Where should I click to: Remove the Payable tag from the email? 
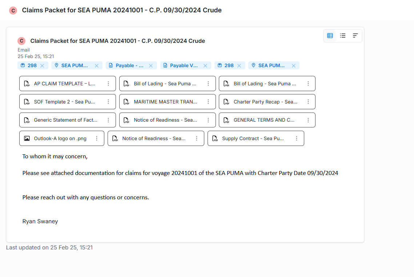pyautogui.click(x=151, y=65)
